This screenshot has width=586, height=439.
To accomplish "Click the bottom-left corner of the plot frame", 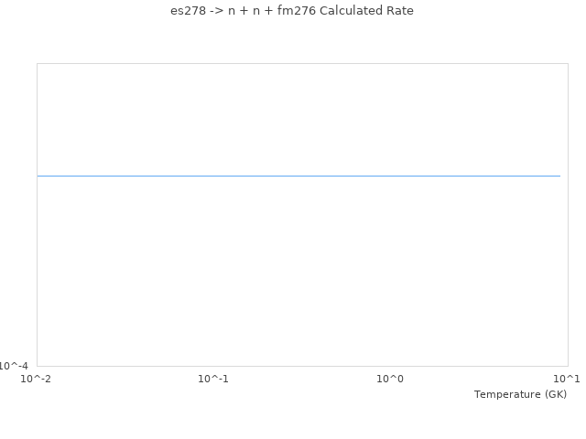I will click(38, 366).
